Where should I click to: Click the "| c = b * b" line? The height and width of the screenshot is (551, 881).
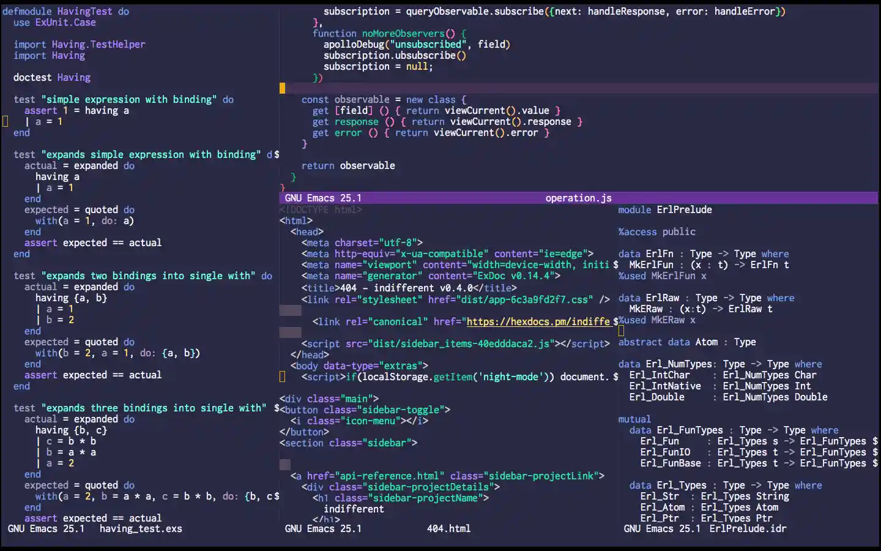click(x=65, y=441)
